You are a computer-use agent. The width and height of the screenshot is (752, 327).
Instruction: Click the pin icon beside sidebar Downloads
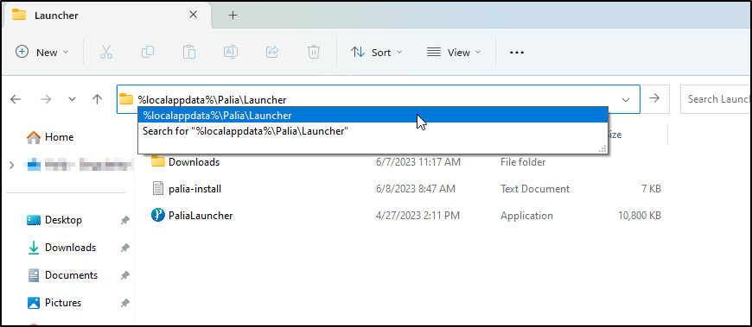pos(124,248)
